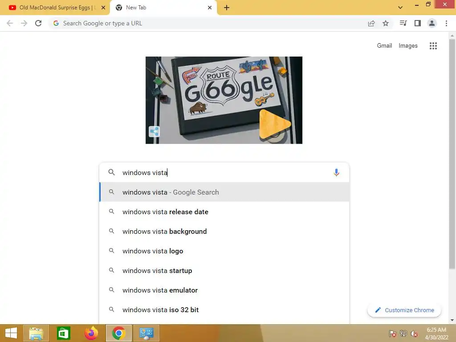This screenshot has width=456, height=342.
Task: Select suggestion windows vista startup
Action: [x=224, y=270]
